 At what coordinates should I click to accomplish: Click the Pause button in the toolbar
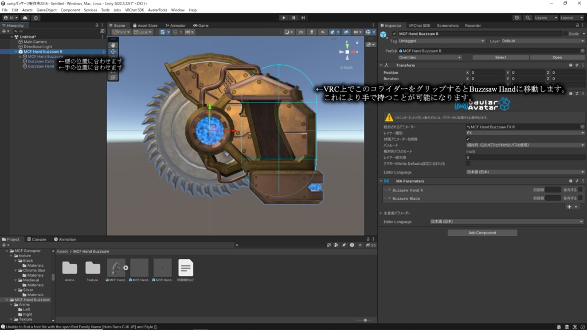(293, 18)
